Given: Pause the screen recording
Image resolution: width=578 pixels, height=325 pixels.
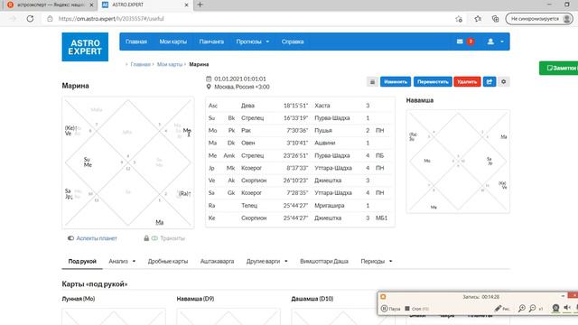Looking at the screenshot, I should click(x=390, y=309).
